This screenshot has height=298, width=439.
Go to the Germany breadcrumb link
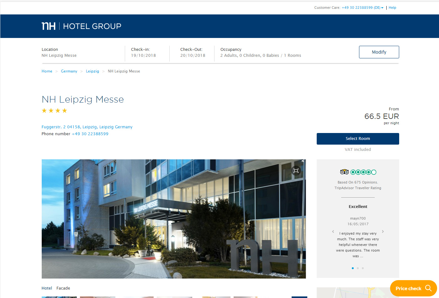[69, 71]
